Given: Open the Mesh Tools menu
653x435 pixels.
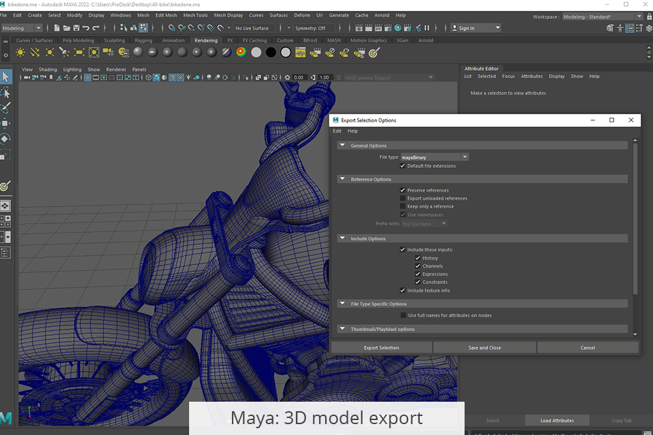Looking at the screenshot, I should click(x=195, y=15).
